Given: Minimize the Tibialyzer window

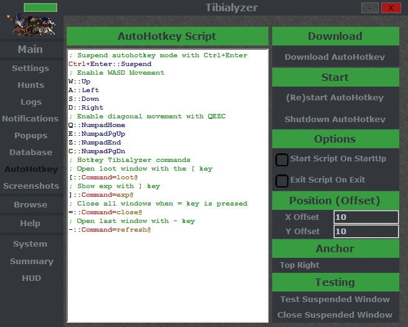Looking at the screenshot, I should pyautogui.click(x=370, y=8).
